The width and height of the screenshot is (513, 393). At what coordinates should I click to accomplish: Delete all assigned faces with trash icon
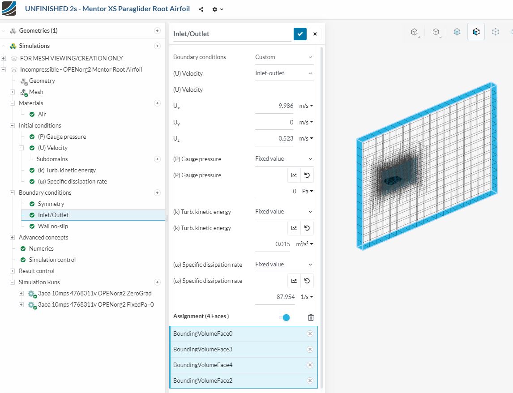[x=311, y=317]
